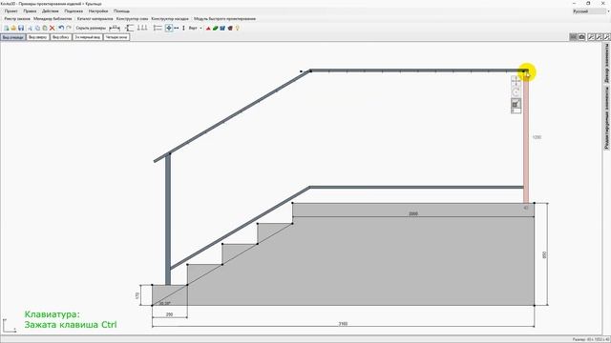Click the cut icon
The image size is (611, 343).
pyautogui.click(x=30, y=28)
